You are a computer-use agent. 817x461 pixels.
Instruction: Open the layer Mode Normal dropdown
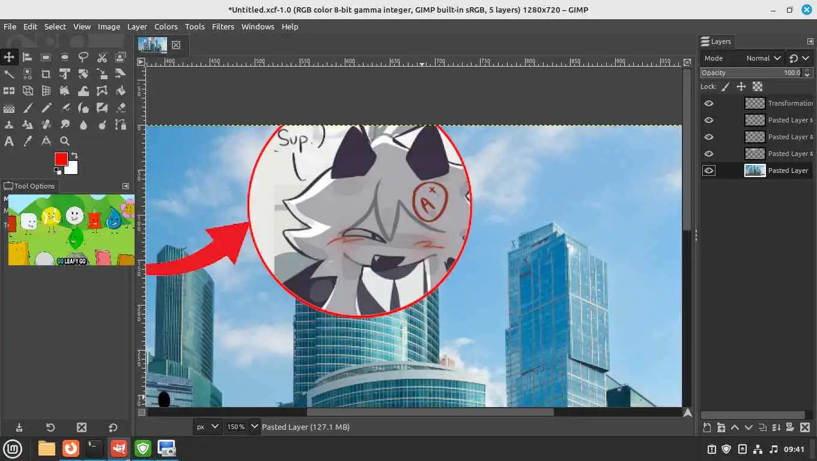[743, 58]
